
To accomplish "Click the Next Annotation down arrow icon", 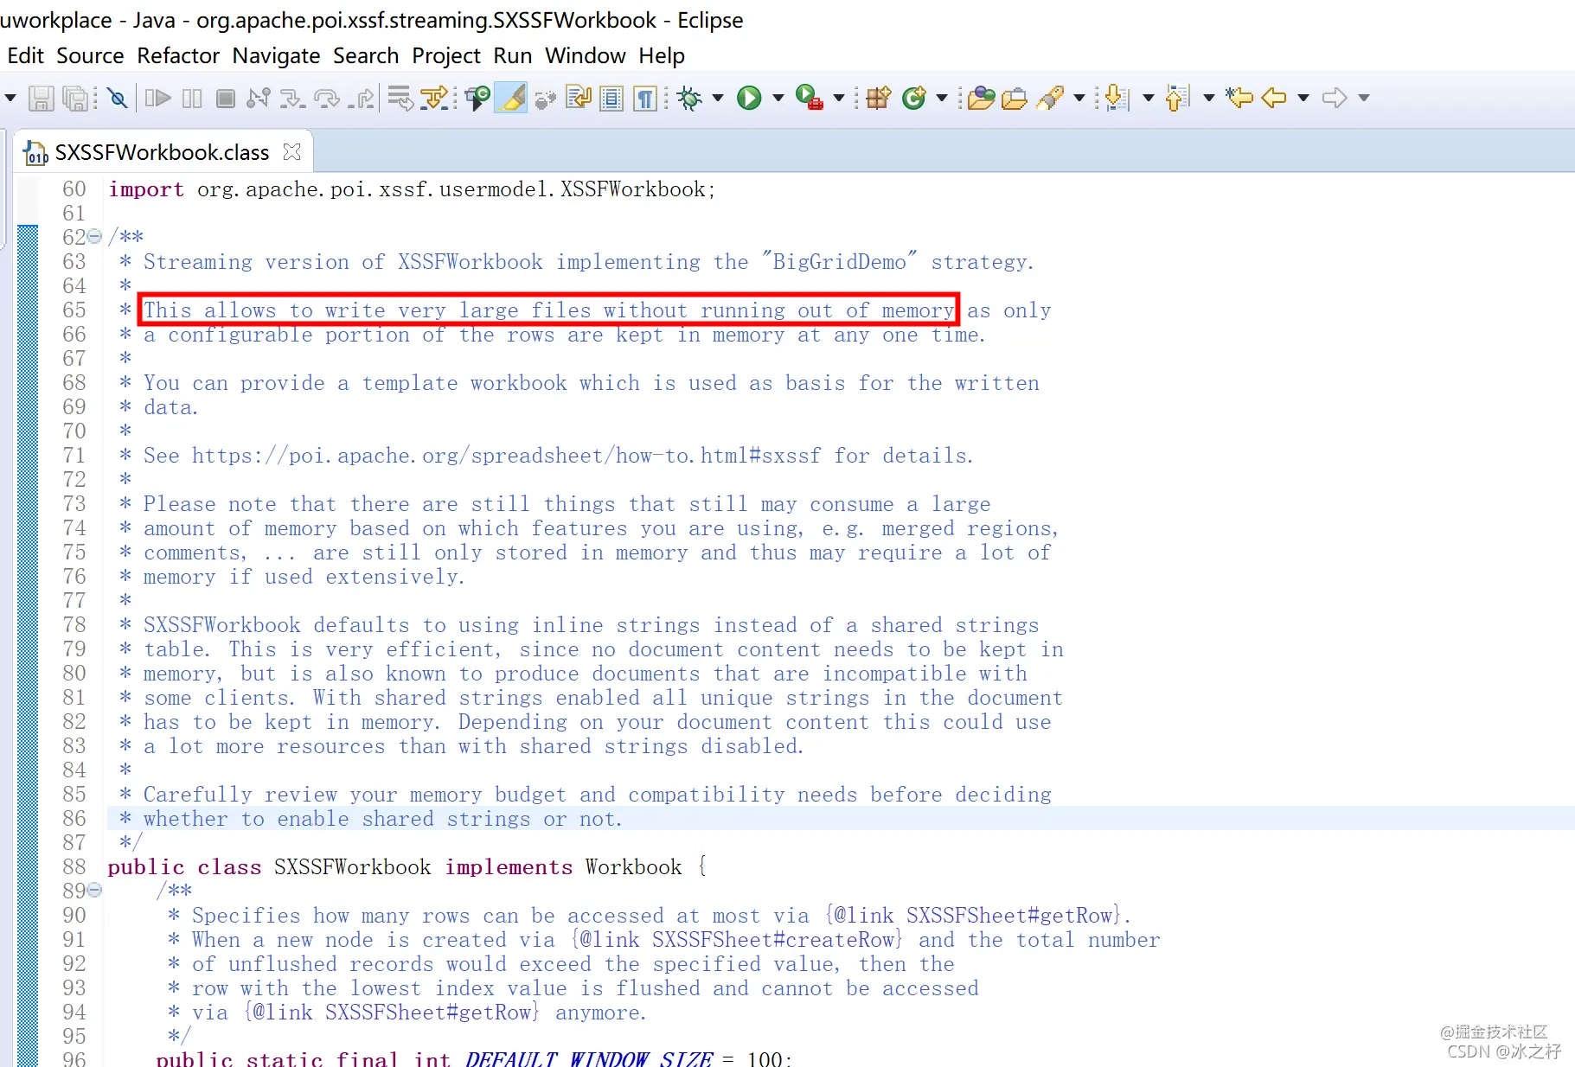I will 1117,98.
